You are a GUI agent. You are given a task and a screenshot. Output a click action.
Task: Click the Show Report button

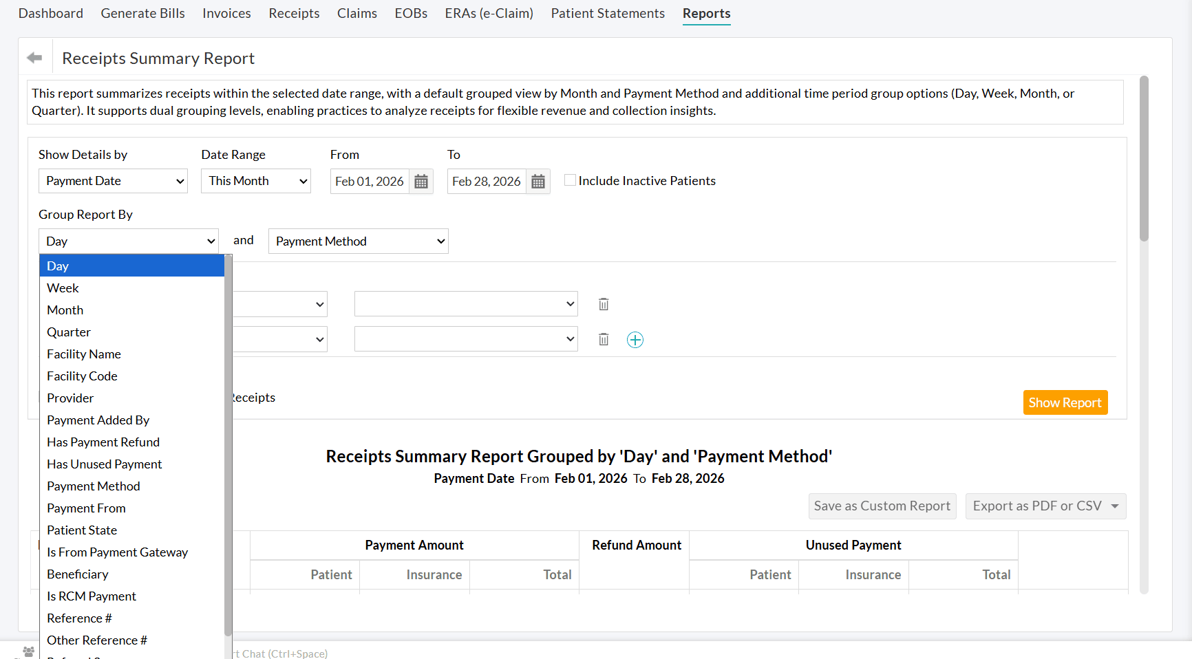point(1065,402)
